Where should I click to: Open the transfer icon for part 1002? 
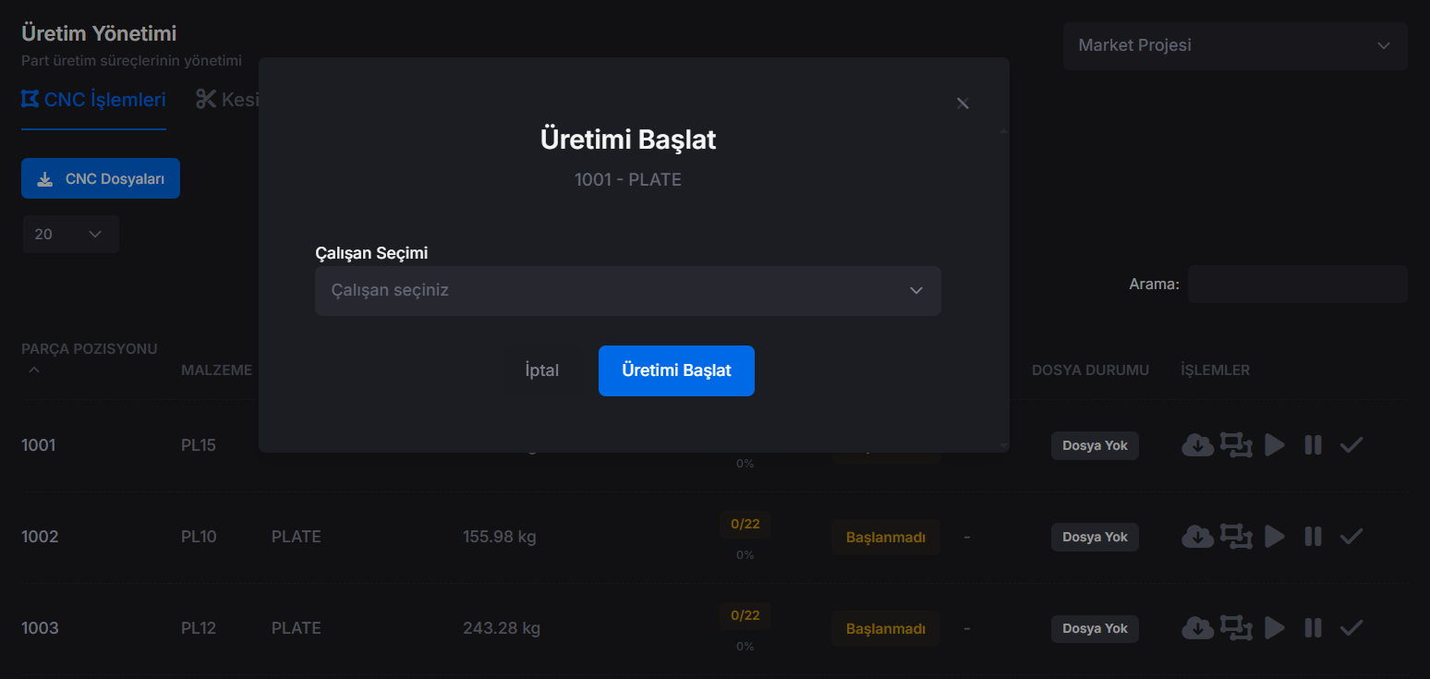point(1236,536)
